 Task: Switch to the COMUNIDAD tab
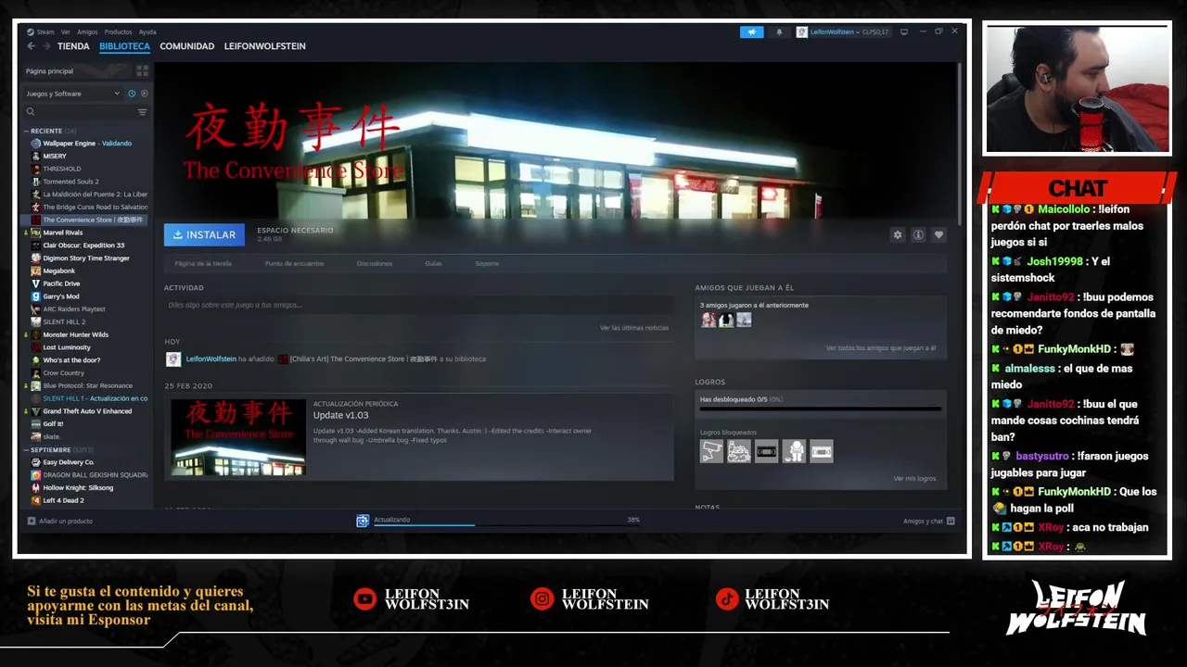[x=186, y=46]
